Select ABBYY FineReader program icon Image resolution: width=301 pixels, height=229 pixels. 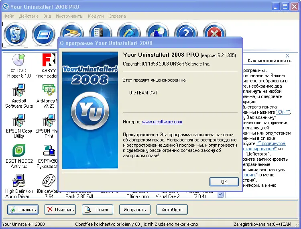[x=49, y=60]
